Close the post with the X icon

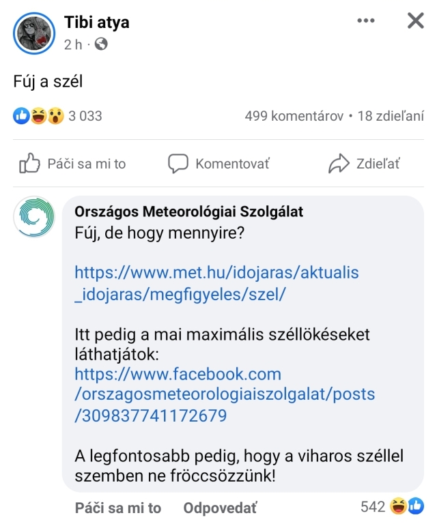point(416,20)
